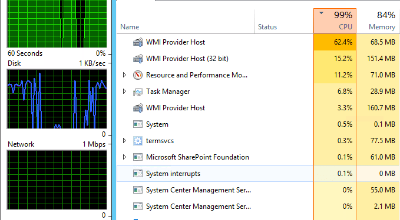Click the 71.0 MB memory value
This screenshot has width=400, height=220.
pyautogui.click(x=383, y=75)
